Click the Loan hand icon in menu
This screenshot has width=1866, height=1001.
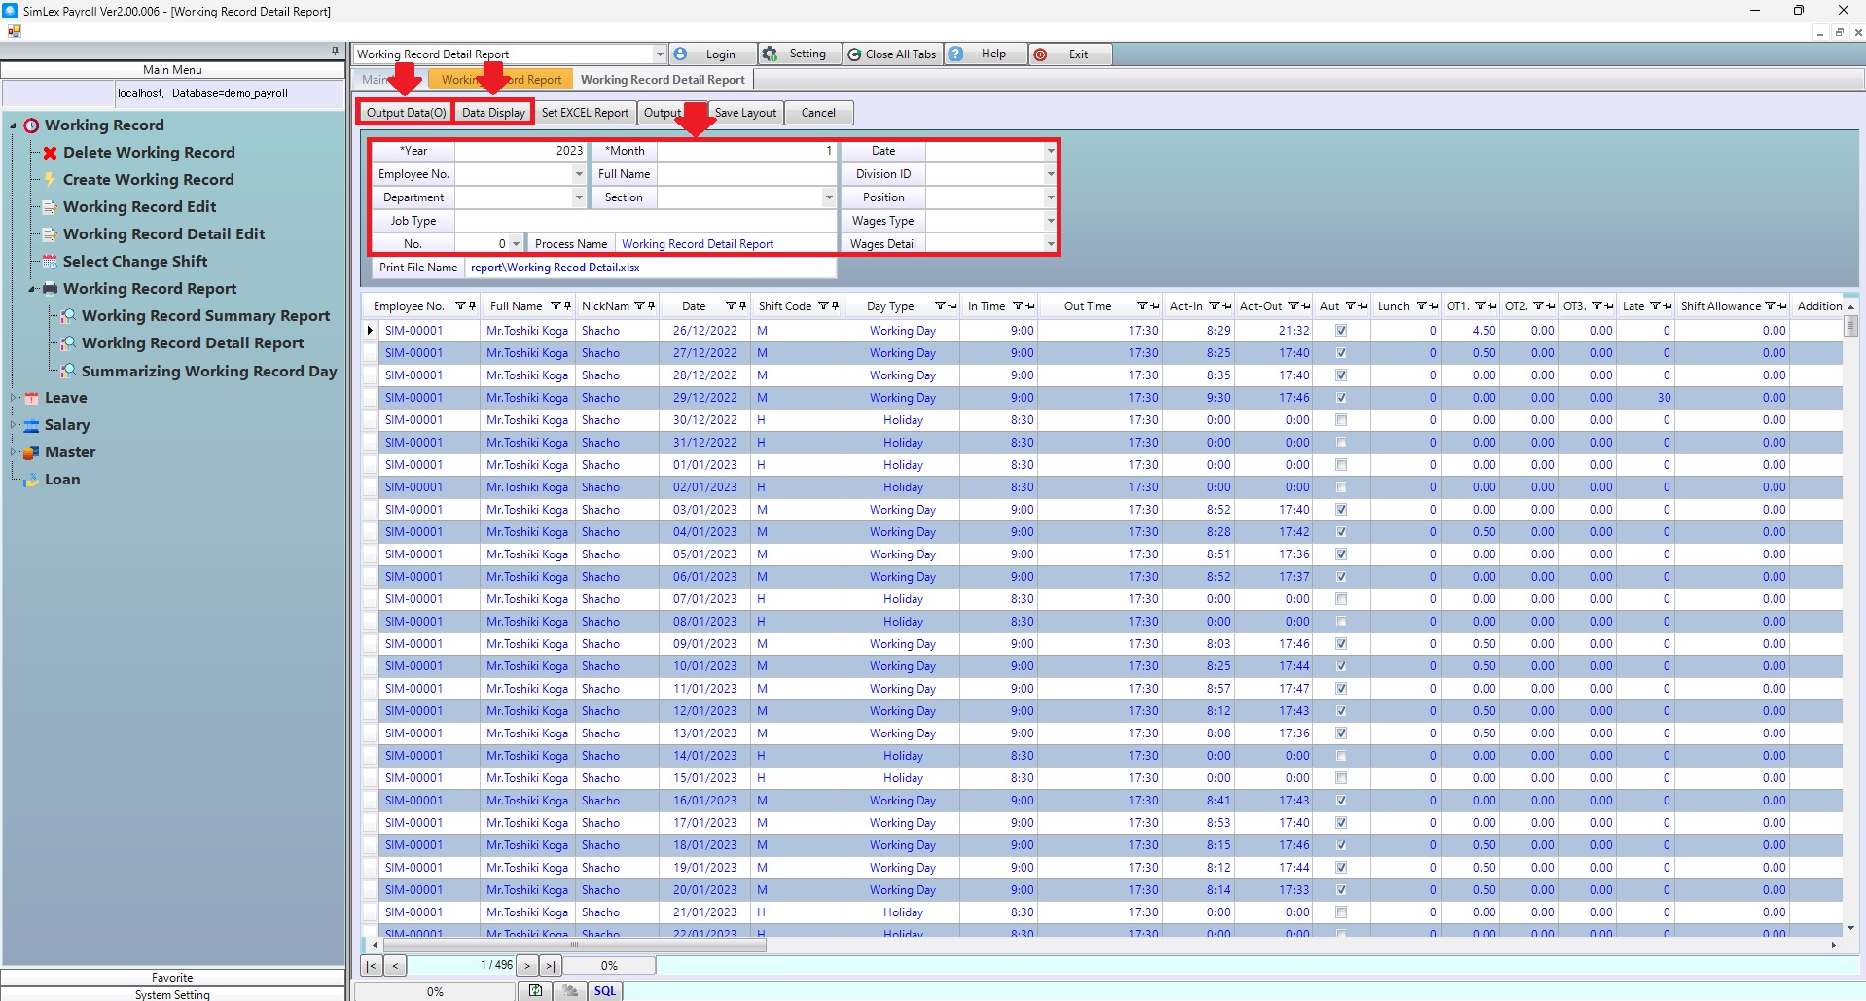click(x=31, y=480)
